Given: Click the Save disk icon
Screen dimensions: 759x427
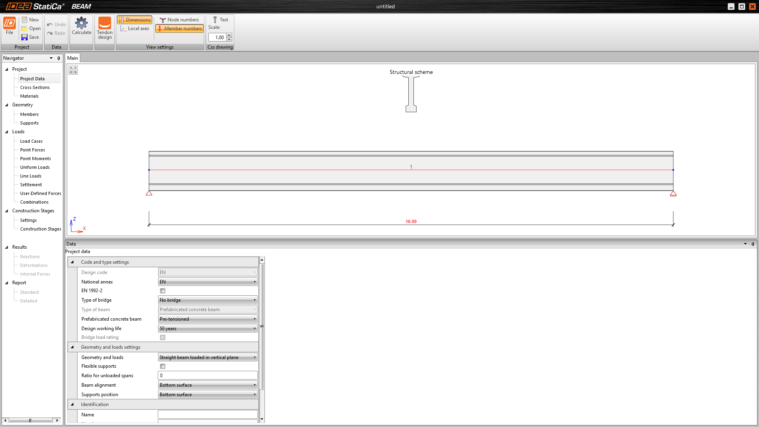Looking at the screenshot, I should (25, 37).
